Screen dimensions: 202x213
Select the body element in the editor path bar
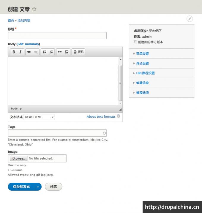14,109
